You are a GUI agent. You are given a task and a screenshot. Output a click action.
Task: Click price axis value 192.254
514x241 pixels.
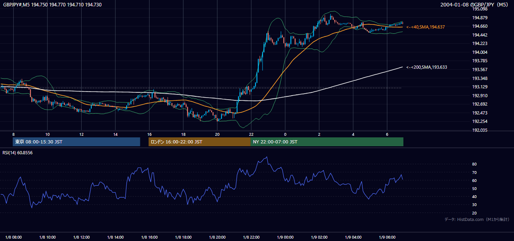point(480,122)
